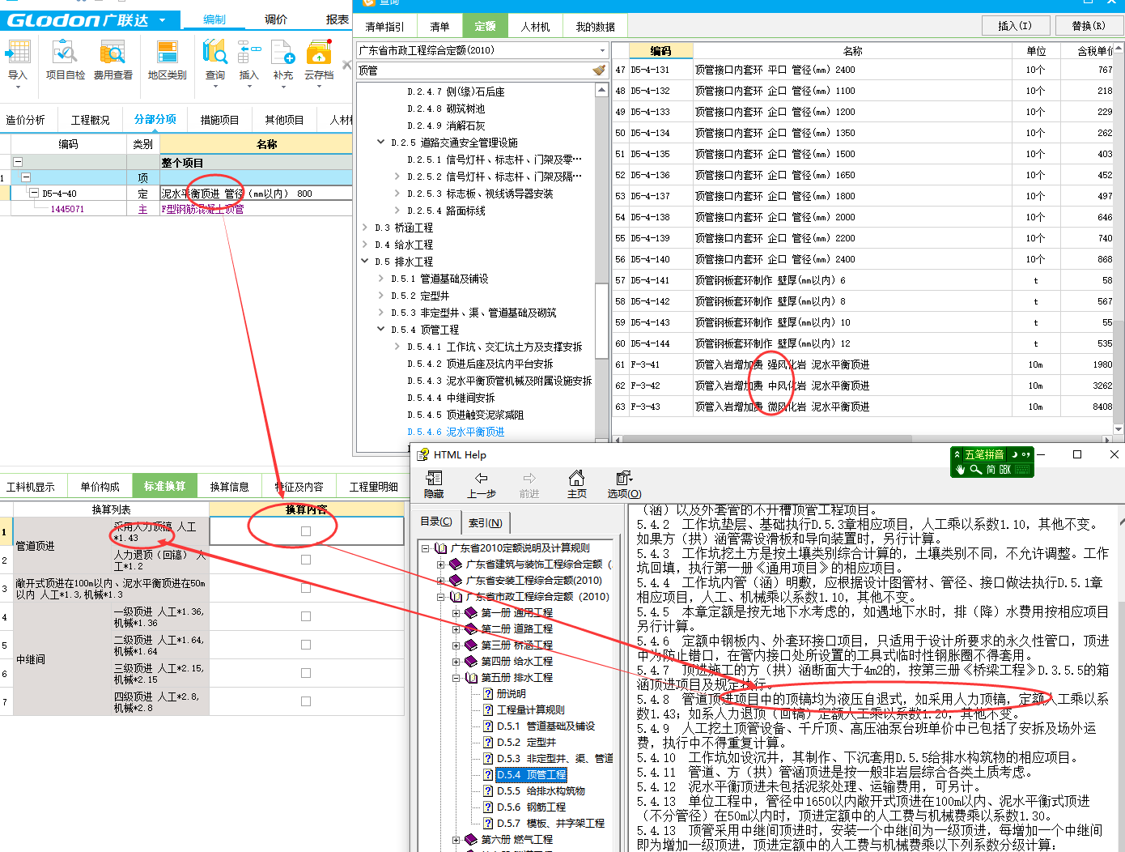Expand 第一册 通用工程 in help tree
This screenshot has height=852, width=1125.
[x=456, y=613]
